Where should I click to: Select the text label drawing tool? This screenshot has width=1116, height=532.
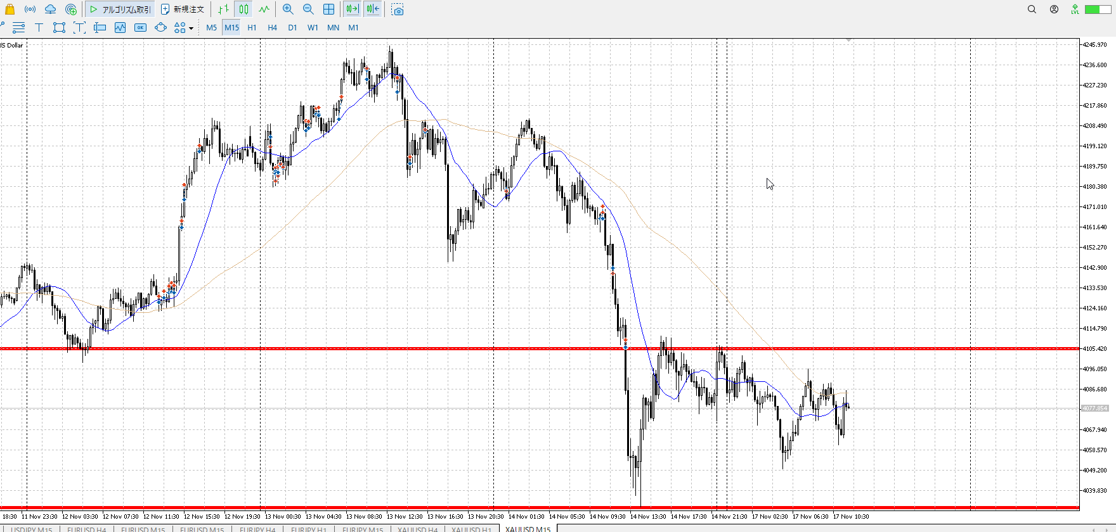coord(39,27)
